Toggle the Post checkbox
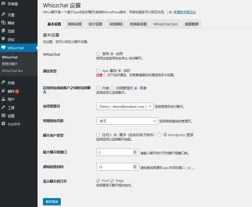The width and height of the screenshot is (252, 207). pos(98,181)
